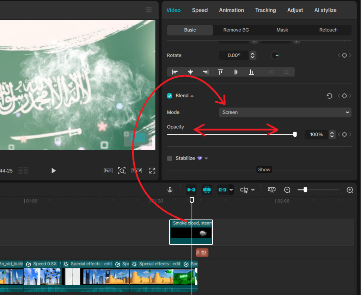Switch to the Animation tab
This screenshot has width=361, height=295.
click(231, 10)
